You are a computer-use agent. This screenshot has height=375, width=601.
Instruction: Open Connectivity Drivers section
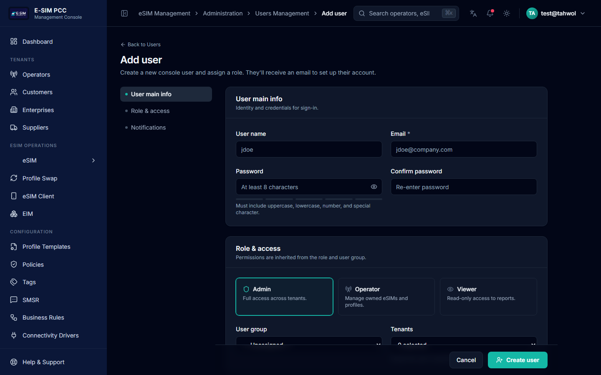point(51,335)
